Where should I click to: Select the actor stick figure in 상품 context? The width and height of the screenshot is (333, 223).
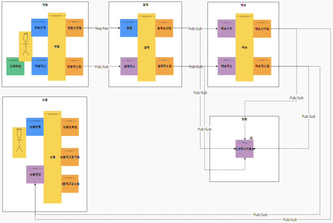click(19, 142)
